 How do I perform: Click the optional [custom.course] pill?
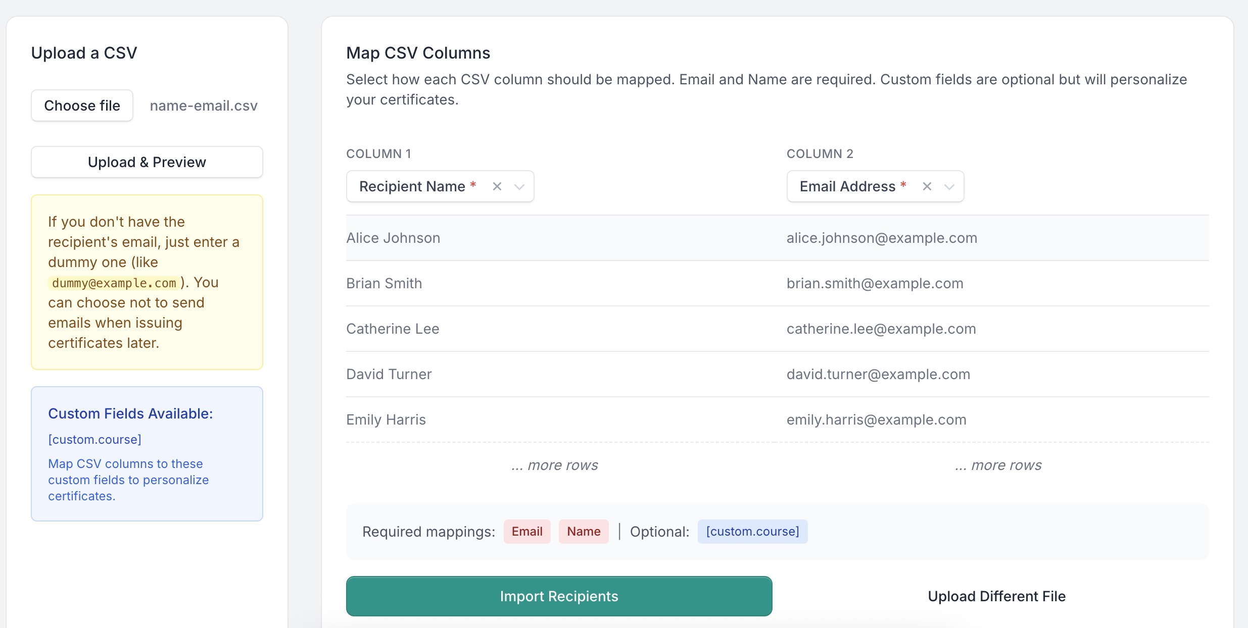pos(752,531)
